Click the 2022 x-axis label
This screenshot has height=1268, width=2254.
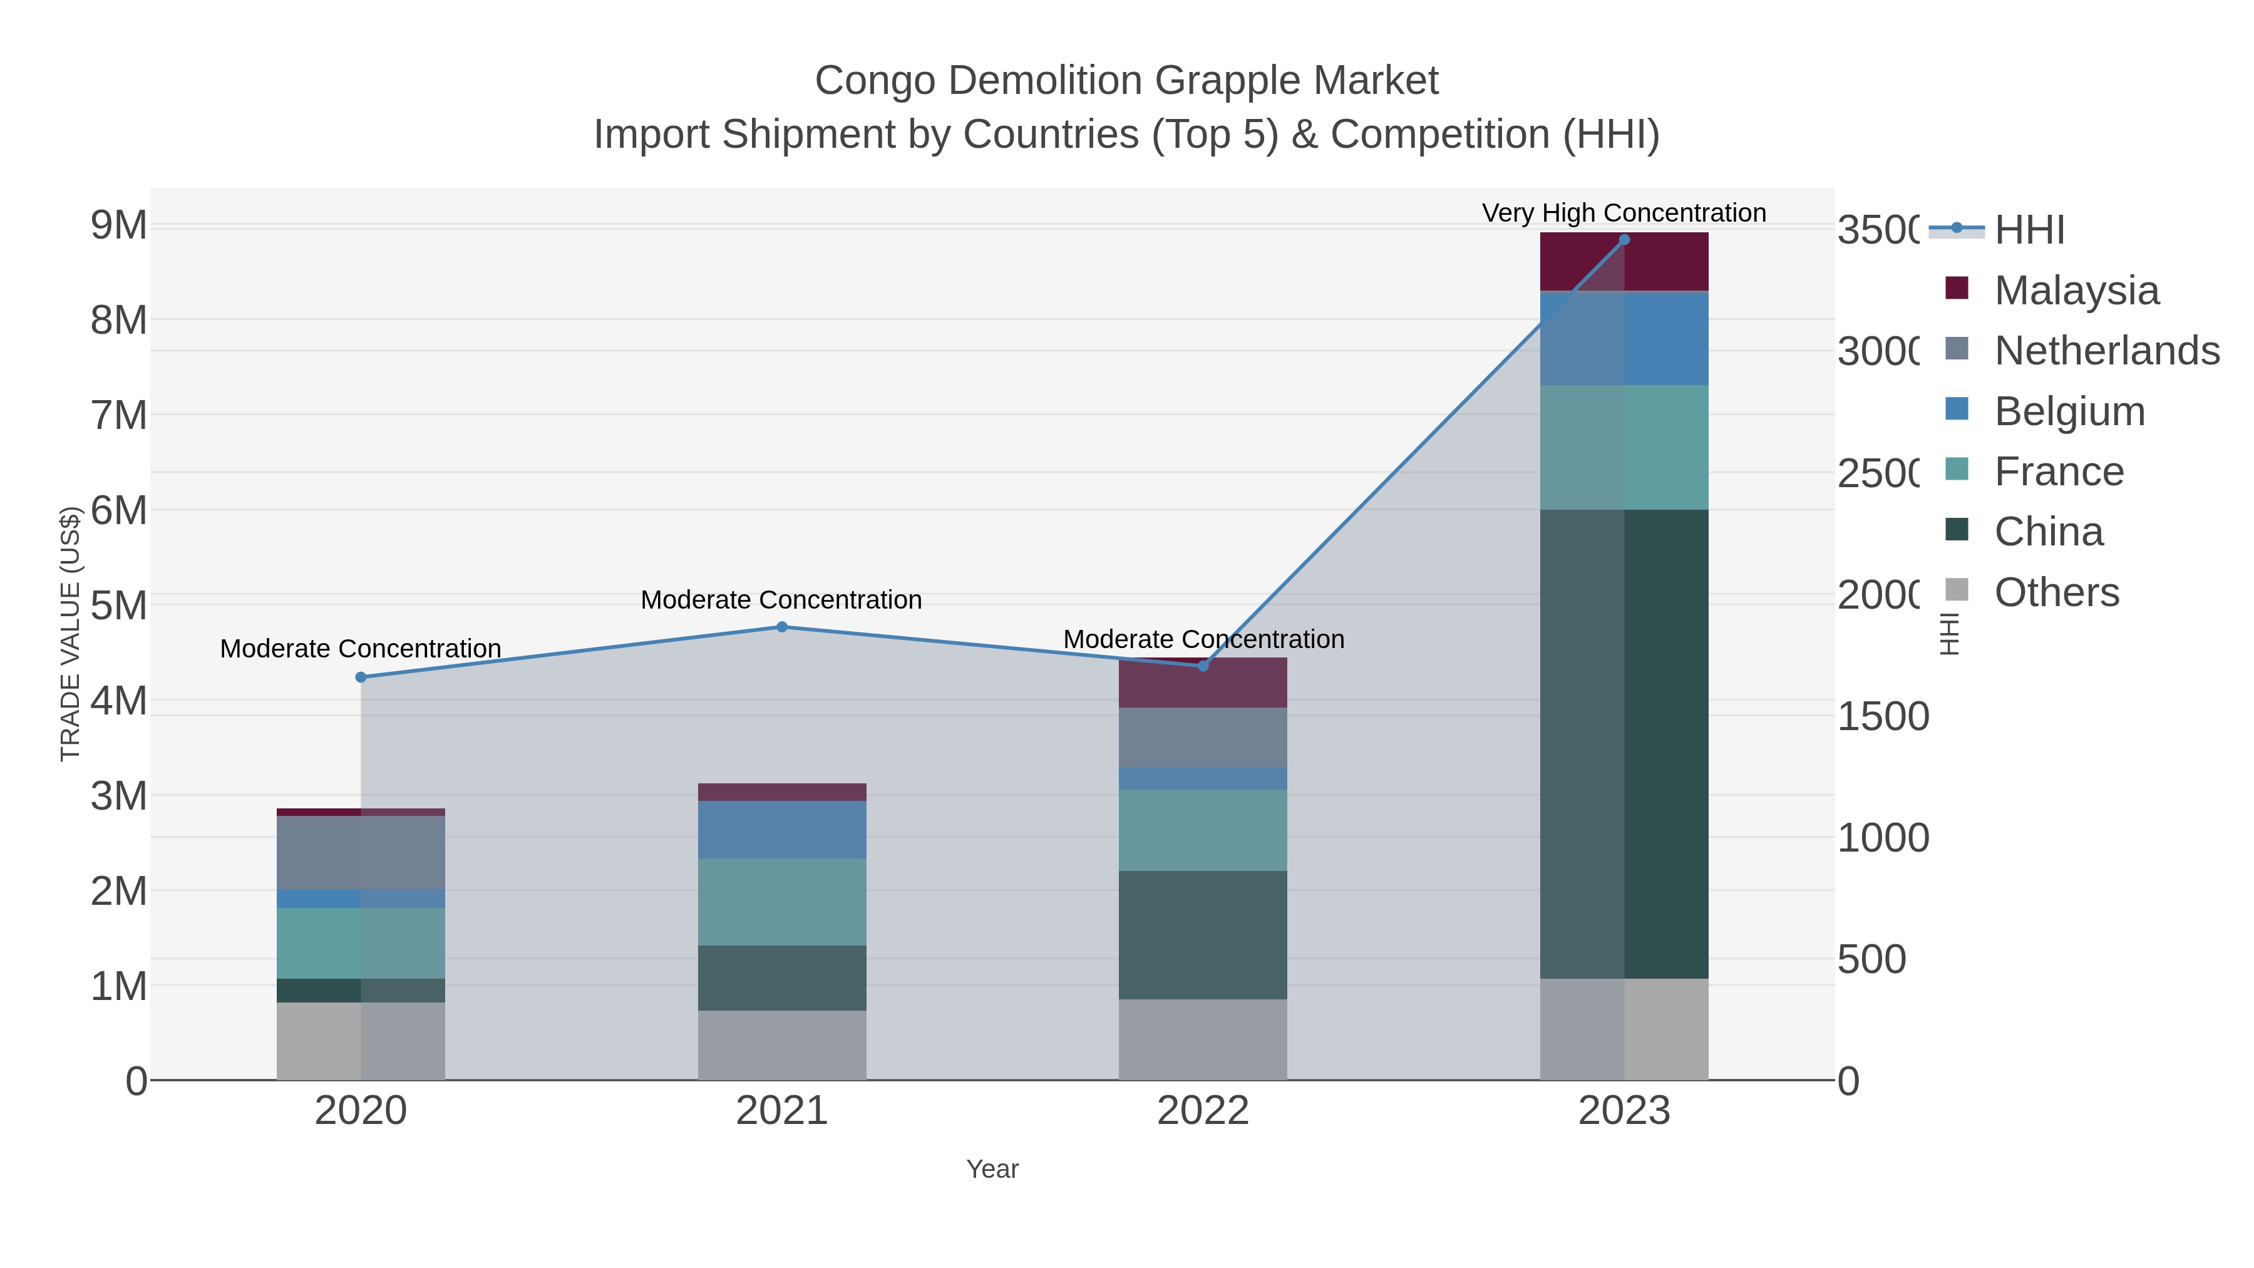click(1203, 1111)
